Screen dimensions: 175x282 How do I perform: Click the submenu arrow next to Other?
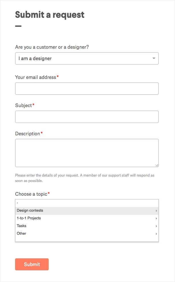(x=156, y=234)
